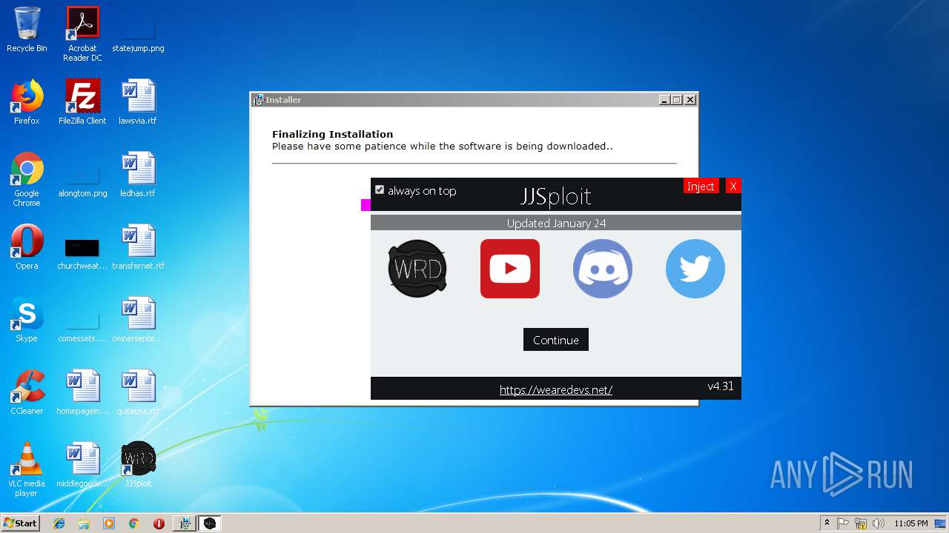Select the FileZilla Client shortcut

pos(82,102)
